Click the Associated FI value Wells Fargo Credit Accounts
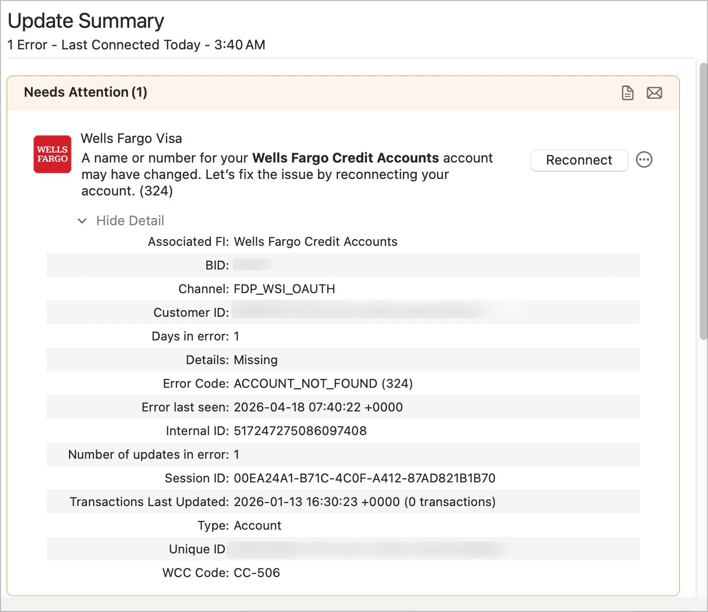 click(x=315, y=242)
